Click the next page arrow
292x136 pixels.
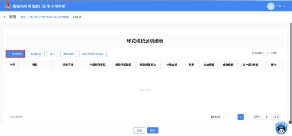point(248,117)
